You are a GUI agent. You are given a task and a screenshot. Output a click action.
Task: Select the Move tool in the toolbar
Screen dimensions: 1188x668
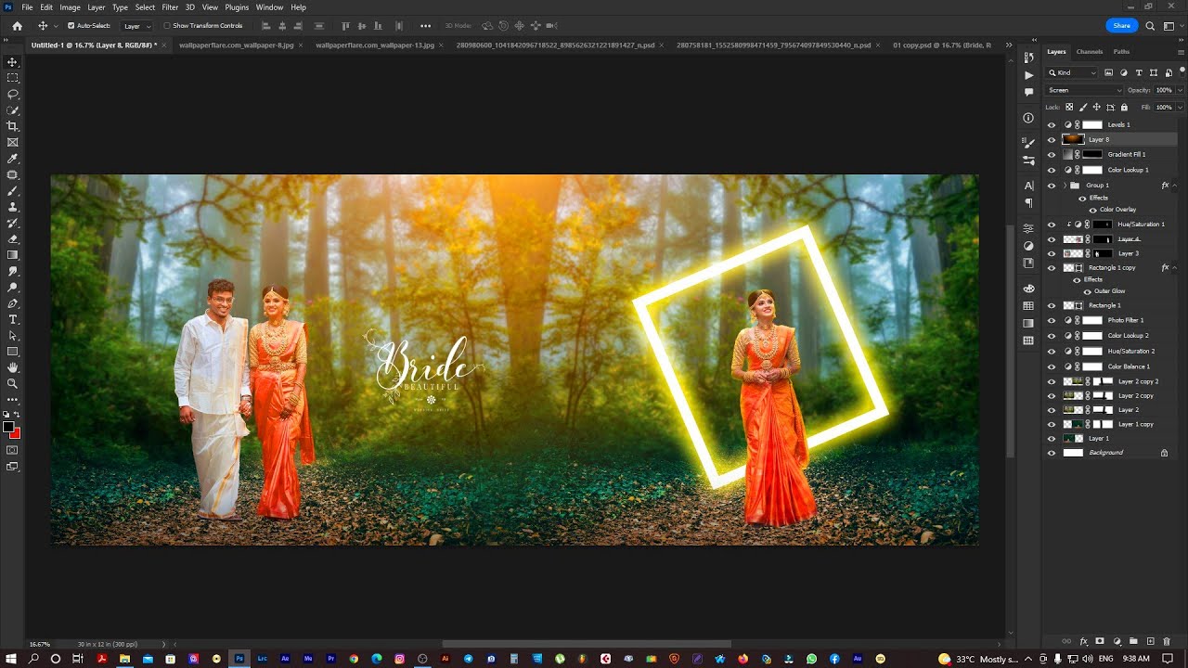pos(12,62)
